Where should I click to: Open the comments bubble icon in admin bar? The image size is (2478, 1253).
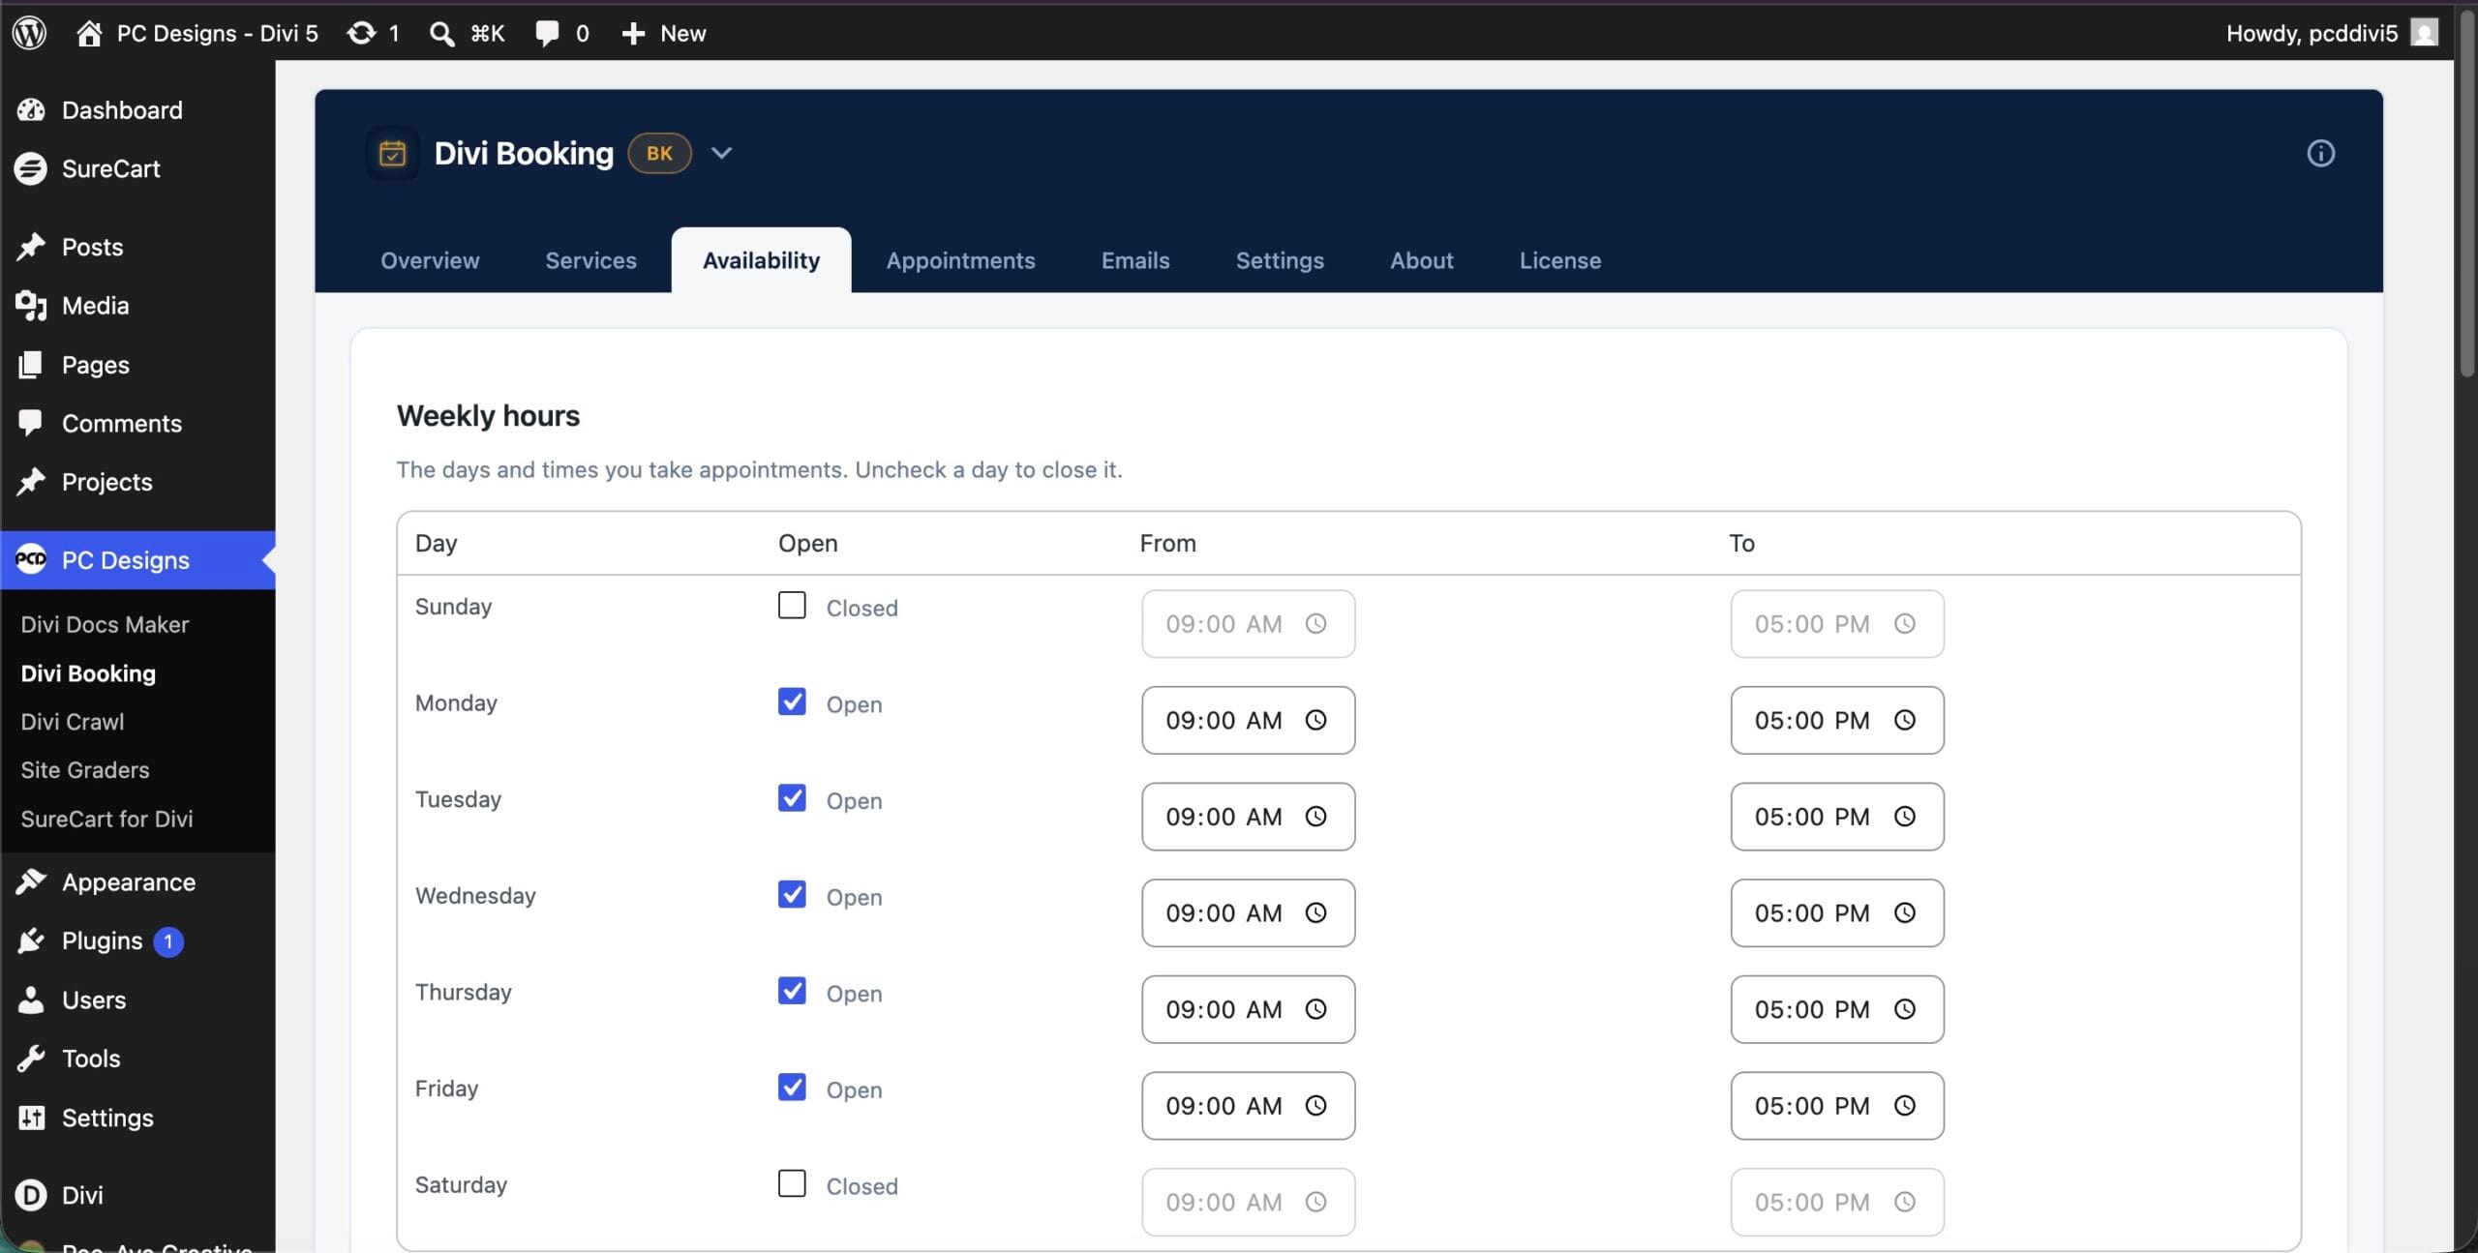click(x=547, y=33)
